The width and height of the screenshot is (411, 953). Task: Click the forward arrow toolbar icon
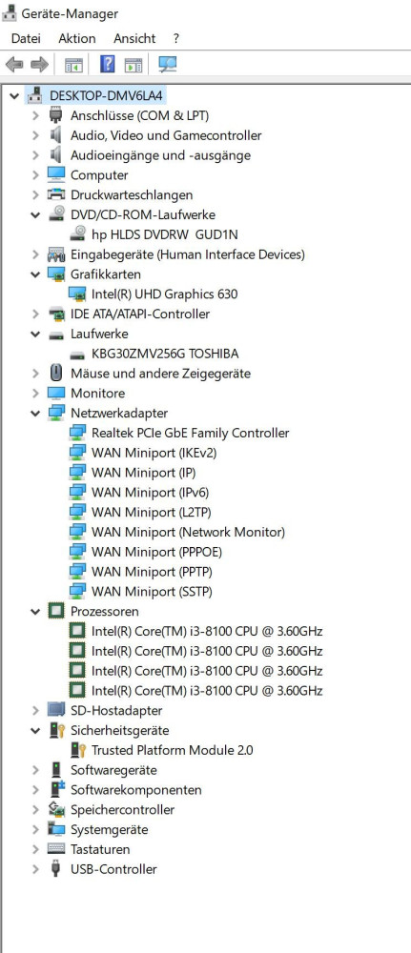pyautogui.click(x=39, y=65)
